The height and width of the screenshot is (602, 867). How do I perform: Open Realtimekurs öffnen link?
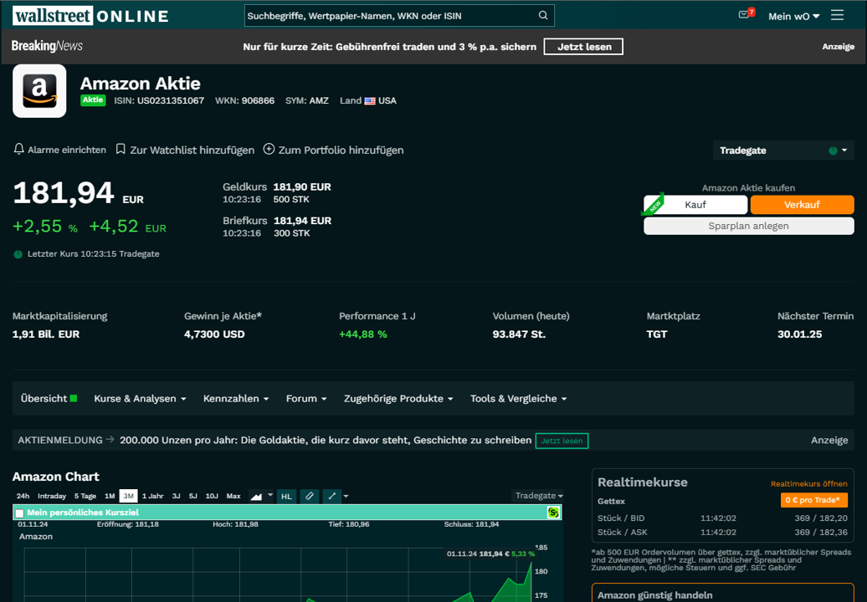(809, 484)
